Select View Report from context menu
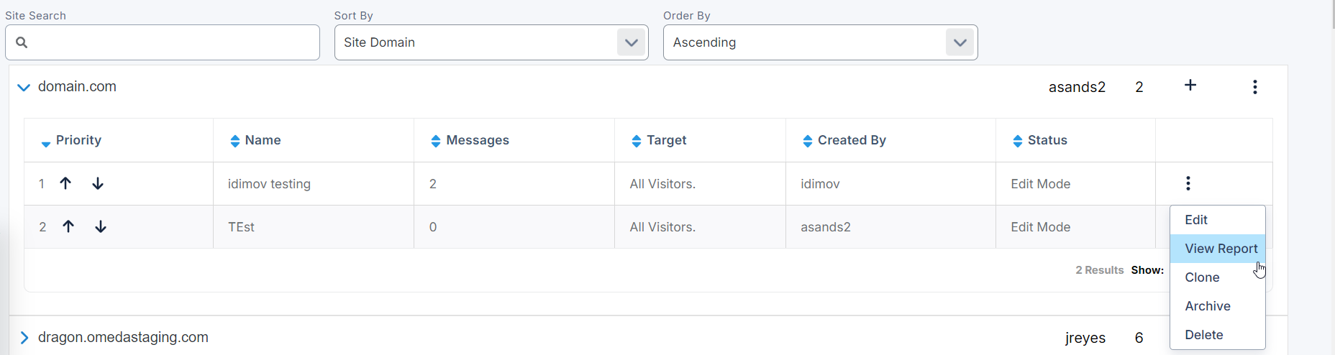 (x=1221, y=249)
